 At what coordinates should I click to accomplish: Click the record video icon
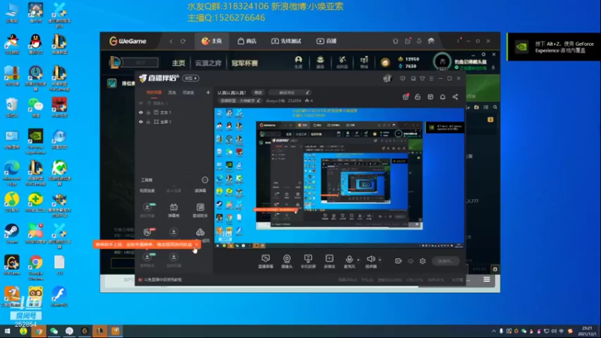pos(398,261)
